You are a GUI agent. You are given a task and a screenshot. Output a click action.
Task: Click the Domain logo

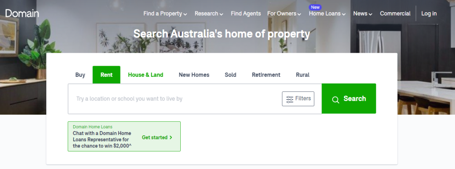[x=22, y=13]
